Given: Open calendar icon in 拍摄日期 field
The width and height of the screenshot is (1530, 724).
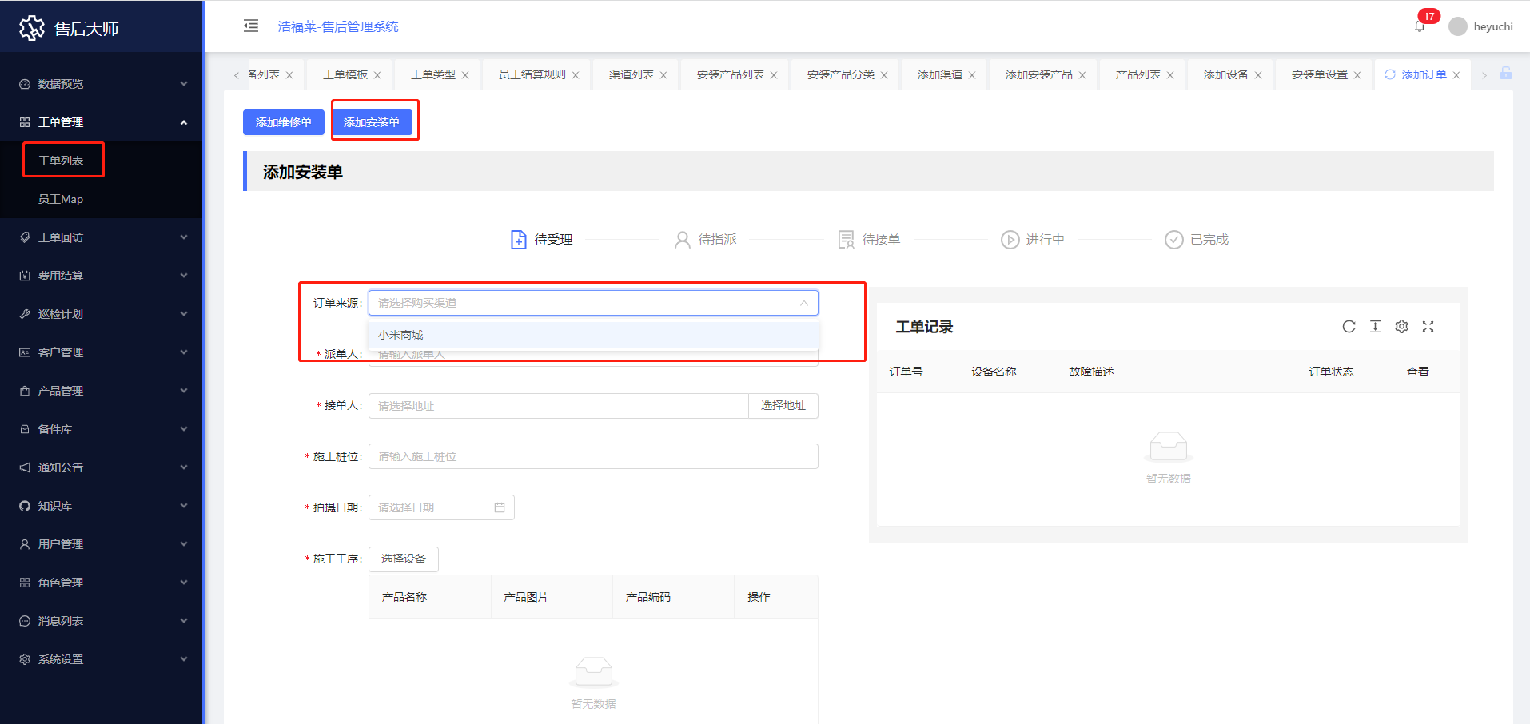Looking at the screenshot, I should [x=500, y=507].
